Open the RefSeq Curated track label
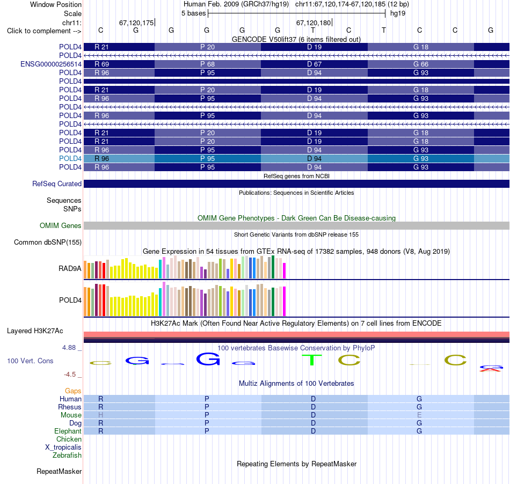The height and width of the screenshot is (484, 510). click(56, 184)
